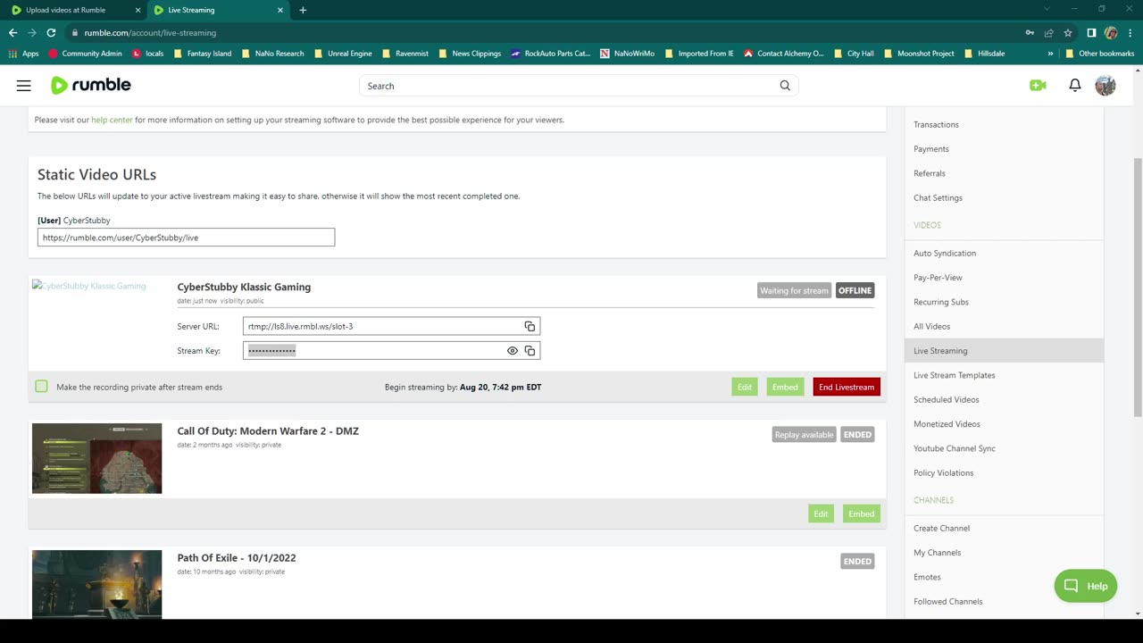
Task: Open the tab search dropdown arrow
Action: [1047, 9]
